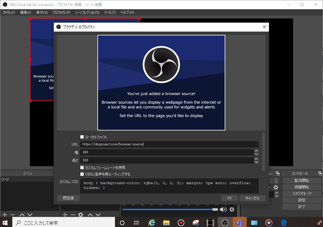Increase 高さ value with the up arrow

point(256,158)
